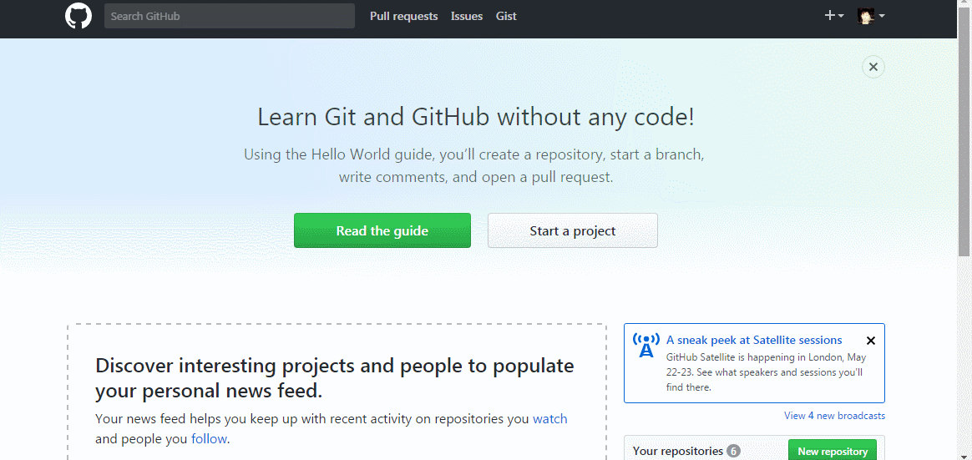
Task: Click the 'Learn Git and GitHub without any code!' heading
Action: click(x=476, y=117)
